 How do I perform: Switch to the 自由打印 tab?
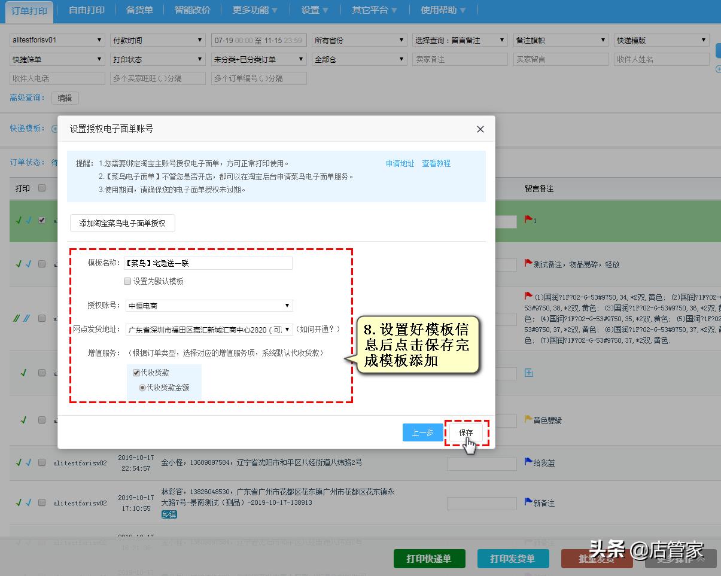tap(86, 11)
